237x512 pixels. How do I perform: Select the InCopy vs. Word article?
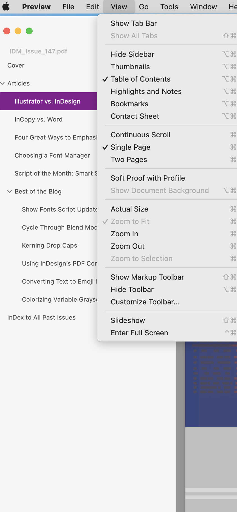pos(38,119)
